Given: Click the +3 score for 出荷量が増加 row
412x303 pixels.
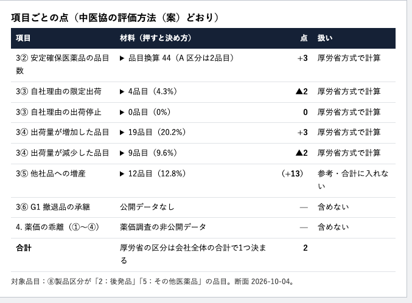Looking at the screenshot, I should coord(302,132).
